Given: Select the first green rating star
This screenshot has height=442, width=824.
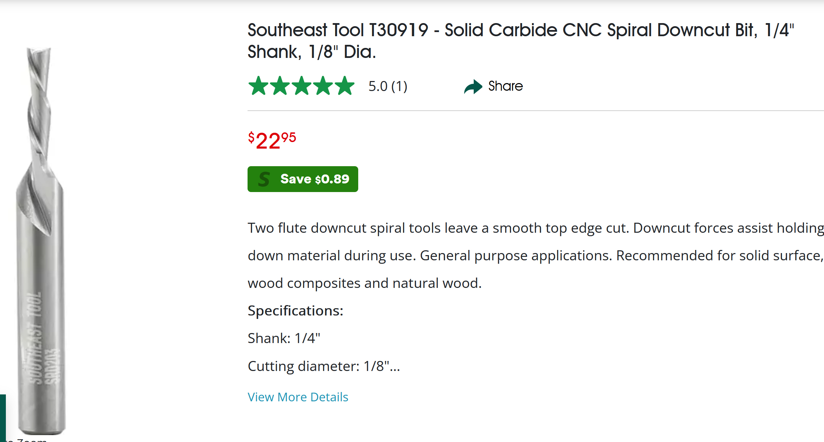Looking at the screenshot, I should point(258,86).
